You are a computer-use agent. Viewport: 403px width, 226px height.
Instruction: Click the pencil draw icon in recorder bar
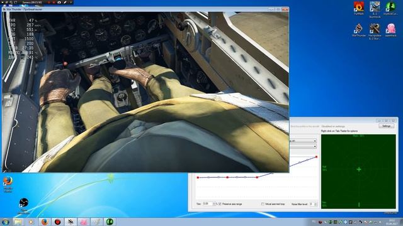coord(65,3)
